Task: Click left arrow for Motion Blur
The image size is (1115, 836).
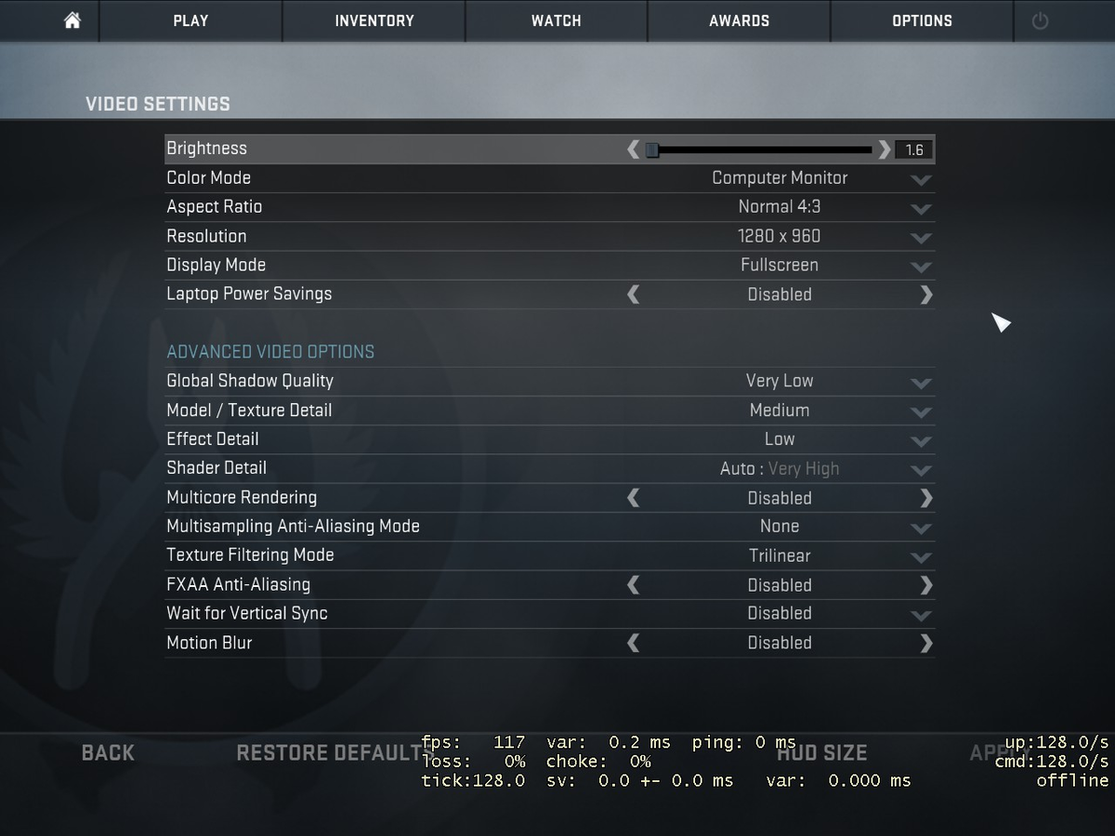Action: click(634, 643)
